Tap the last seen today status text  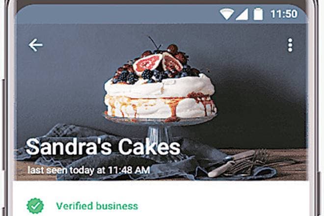click(x=89, y=170)
